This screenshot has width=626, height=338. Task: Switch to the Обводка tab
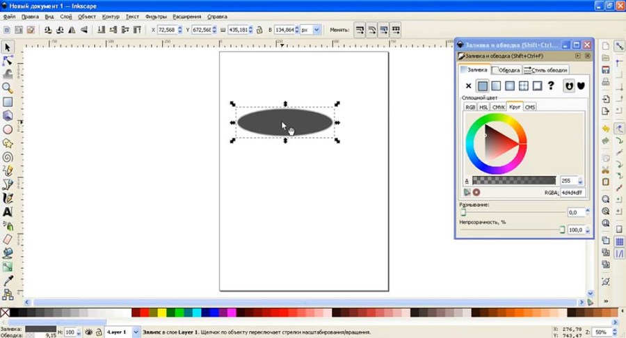tap(506, 70)
